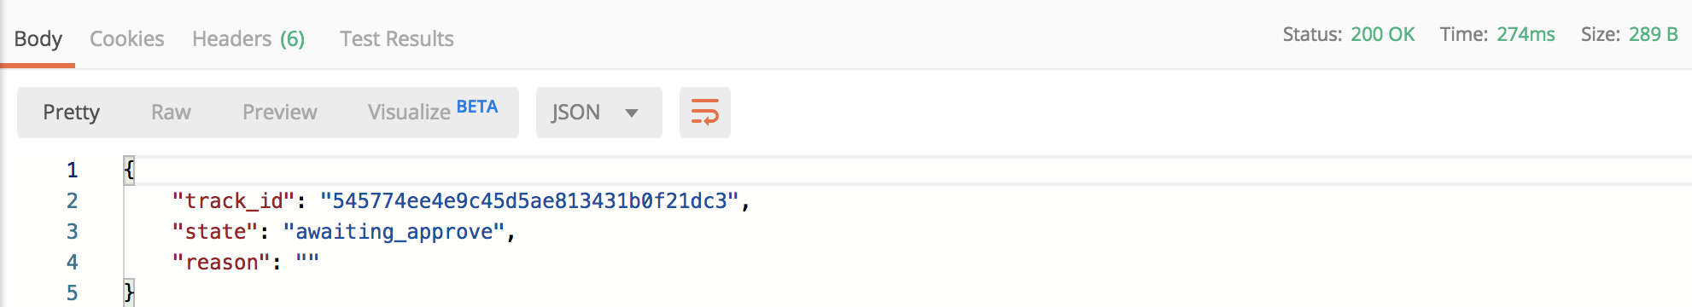This screenshot has height=307, width=1692.
Task: Choose the Pretty view mode
Action: click(72, 112)
